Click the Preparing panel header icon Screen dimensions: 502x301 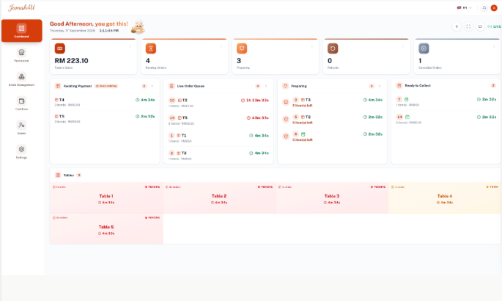pos(285,86)
